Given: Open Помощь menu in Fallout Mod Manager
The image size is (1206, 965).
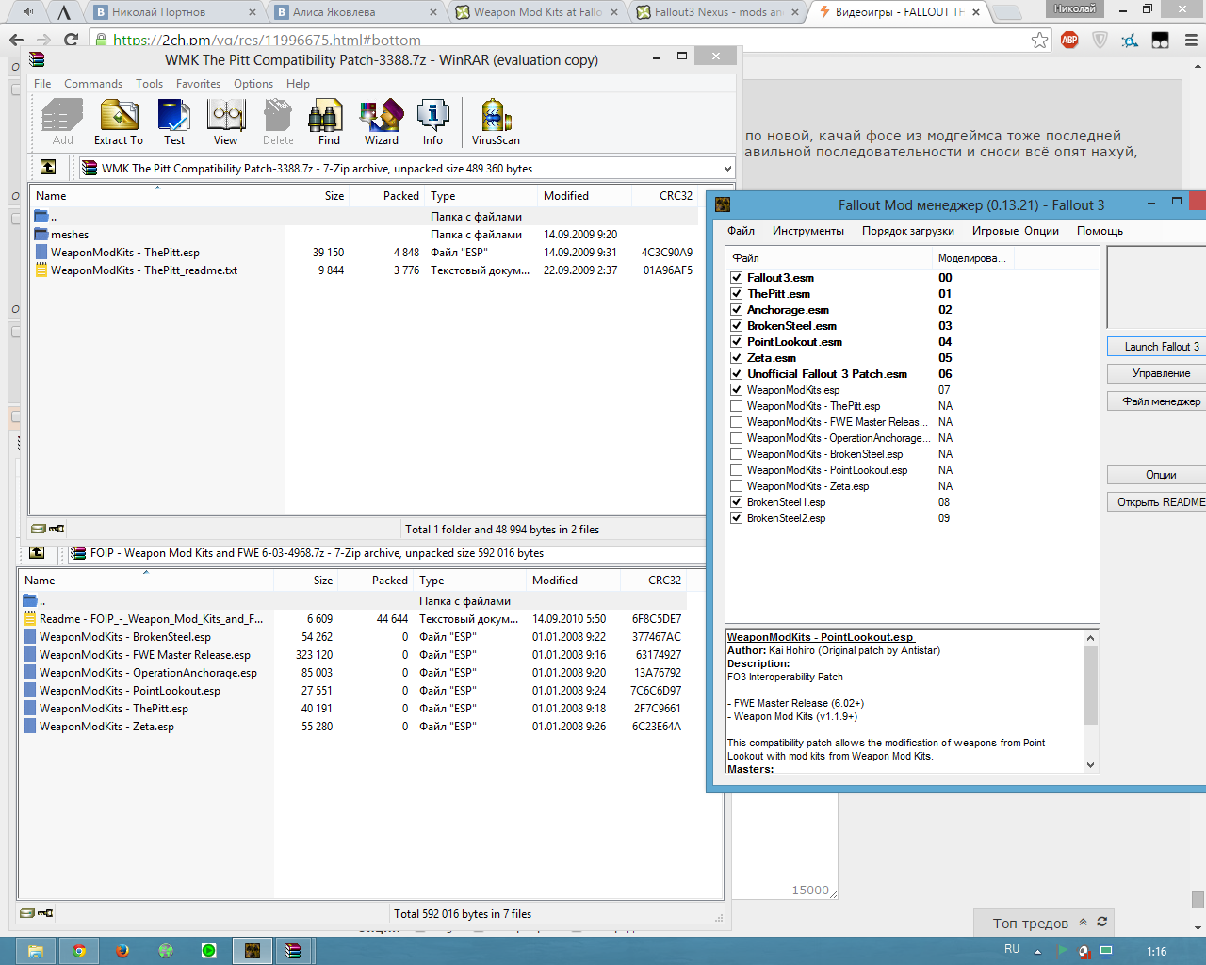Looking at the screenshot, I should 1100,231.
